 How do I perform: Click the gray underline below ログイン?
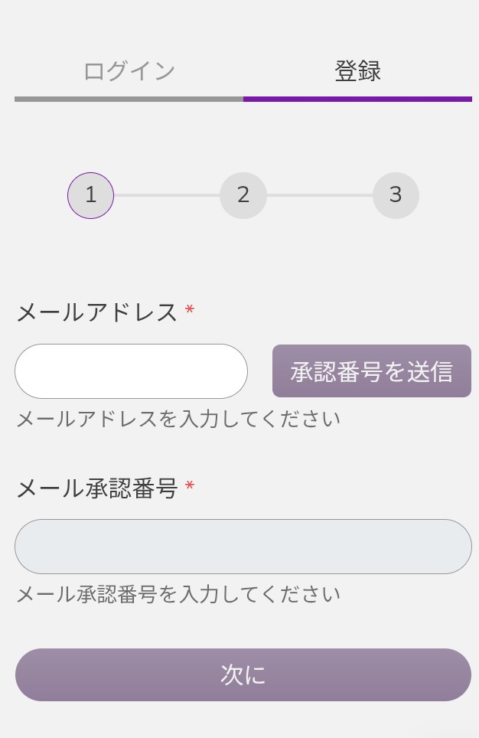[x=129, y=99]
